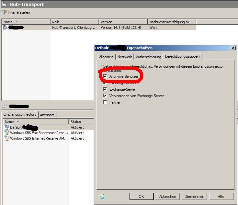Sort servers by the Name column header

pyautogui.click(x=26, y=22)
